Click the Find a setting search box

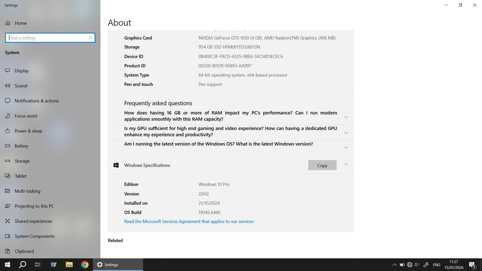pos(50,38)
